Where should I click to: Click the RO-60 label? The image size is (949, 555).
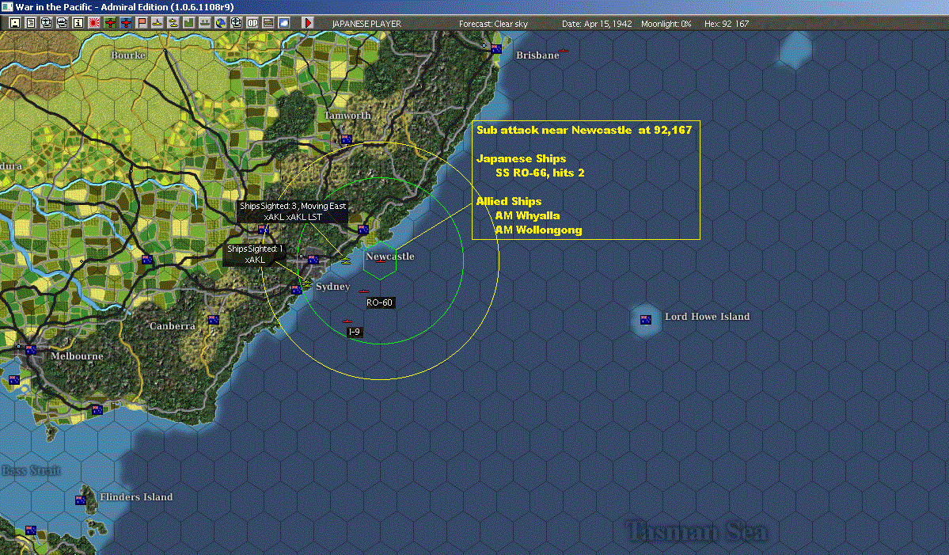click(379, 302)
